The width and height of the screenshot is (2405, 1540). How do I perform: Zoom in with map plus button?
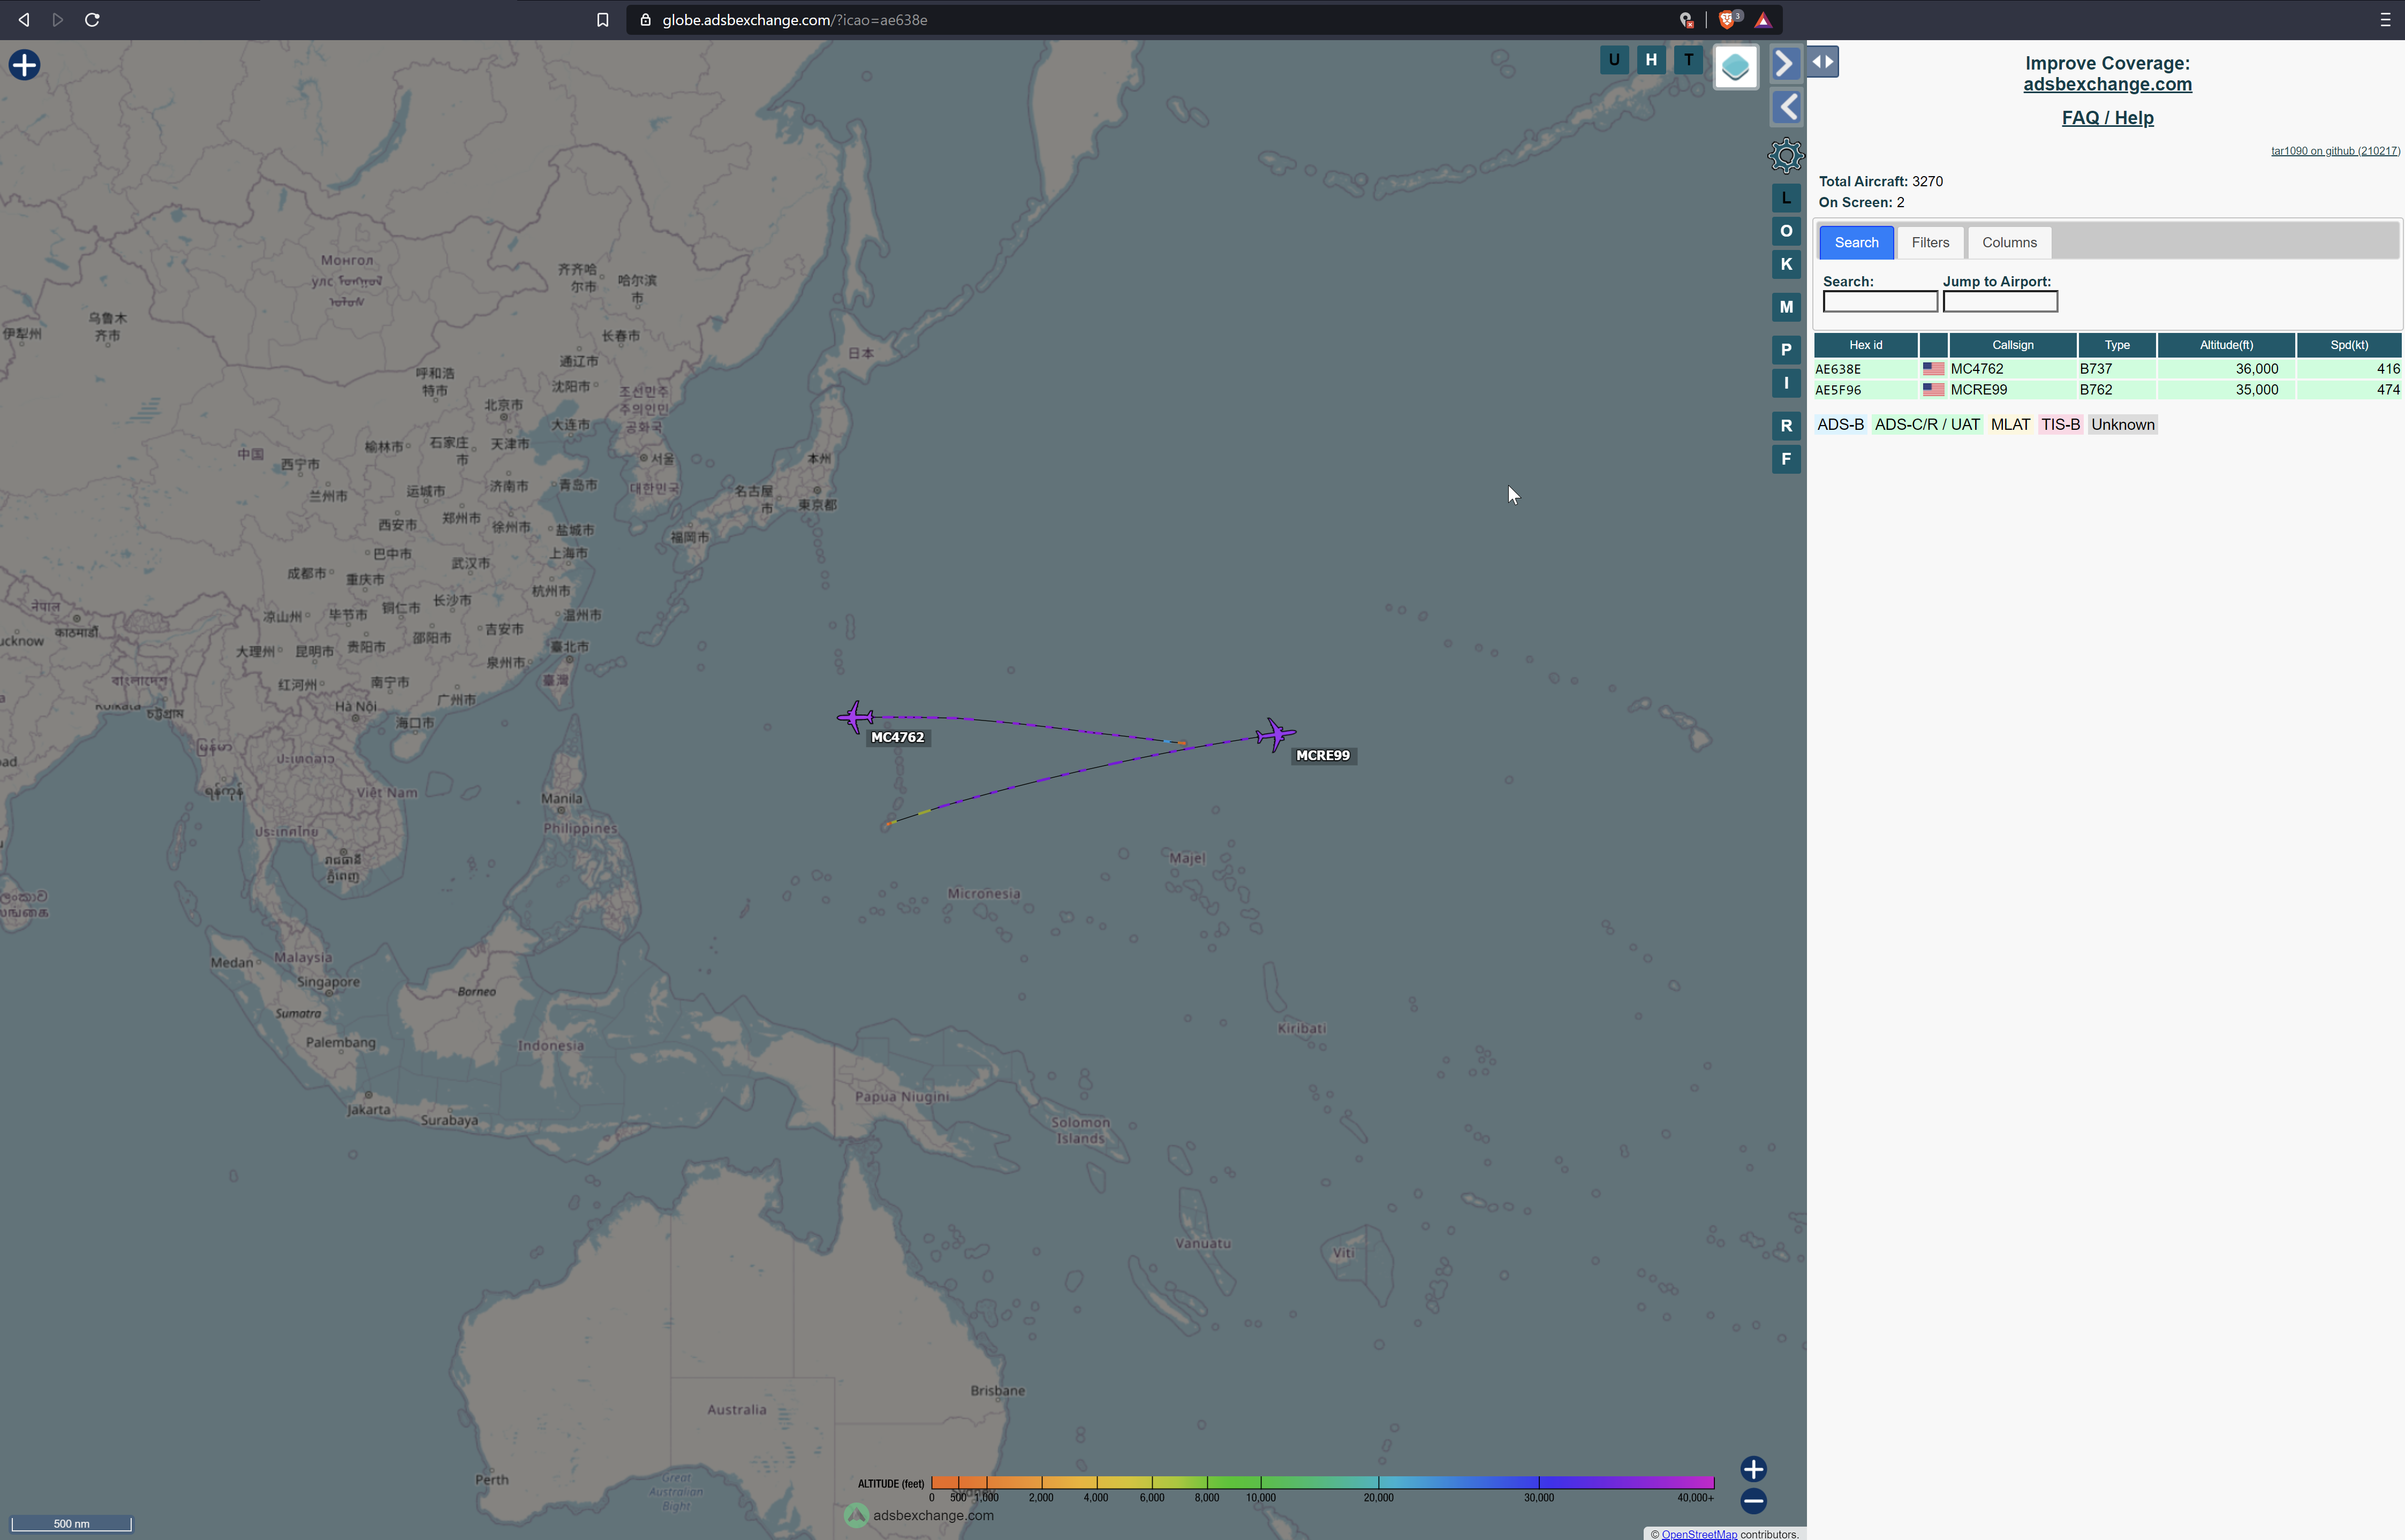pyautogui.click(x=1753, y=1469)
